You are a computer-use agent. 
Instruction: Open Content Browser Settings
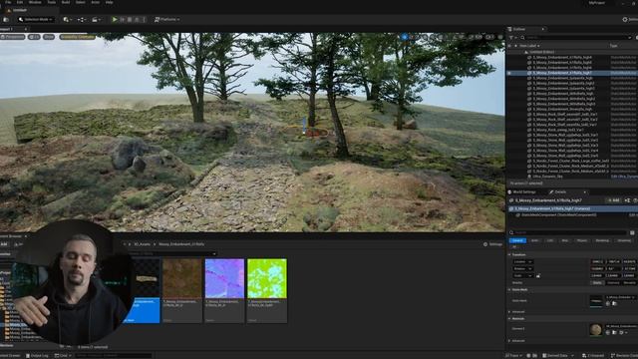click(x=492, y=244)
